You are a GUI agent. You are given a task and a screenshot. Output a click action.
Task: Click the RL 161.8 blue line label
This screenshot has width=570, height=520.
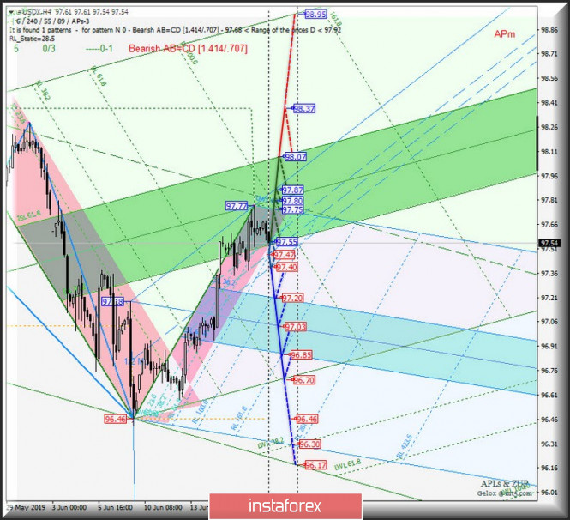pyautogui.click(x=239, y=418)
